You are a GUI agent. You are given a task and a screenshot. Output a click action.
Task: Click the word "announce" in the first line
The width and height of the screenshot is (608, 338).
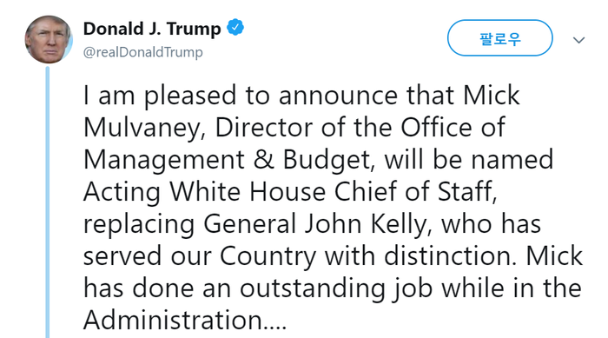click(338, 96)
